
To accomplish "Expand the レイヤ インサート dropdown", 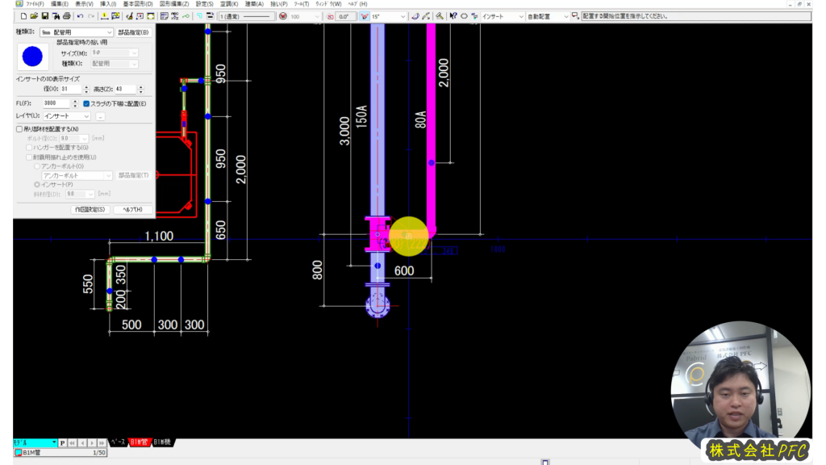I will [x=66, y=116].
